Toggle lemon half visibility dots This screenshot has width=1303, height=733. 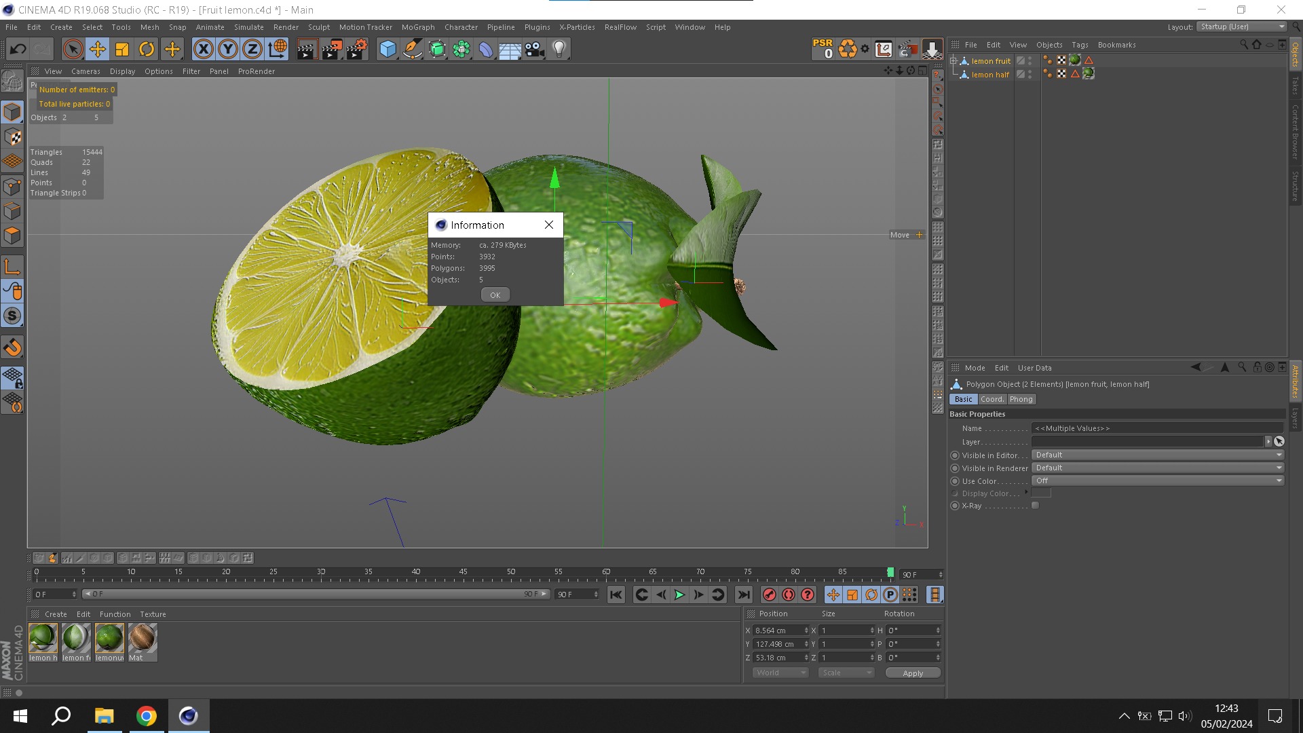(1030, 75)
